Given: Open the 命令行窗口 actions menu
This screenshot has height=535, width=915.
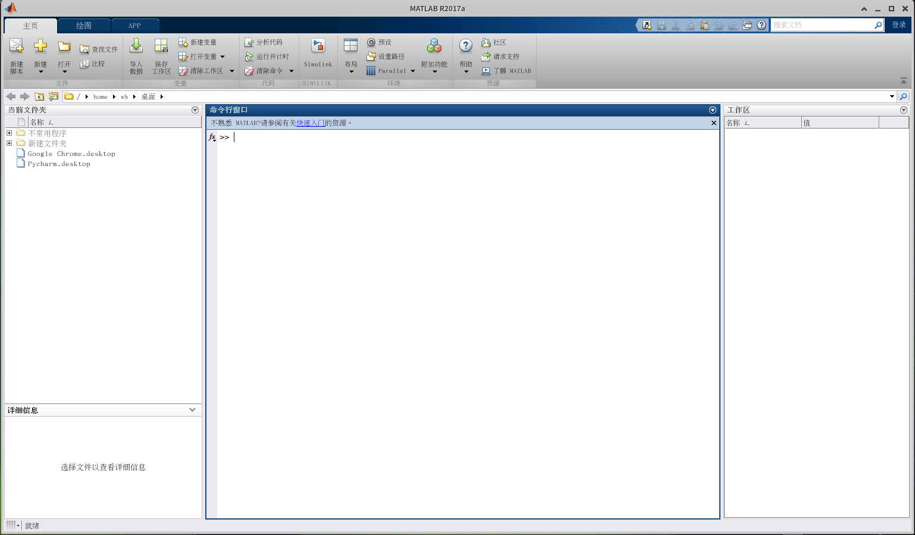Looking at the screenshot, I should tap(713, 110).
